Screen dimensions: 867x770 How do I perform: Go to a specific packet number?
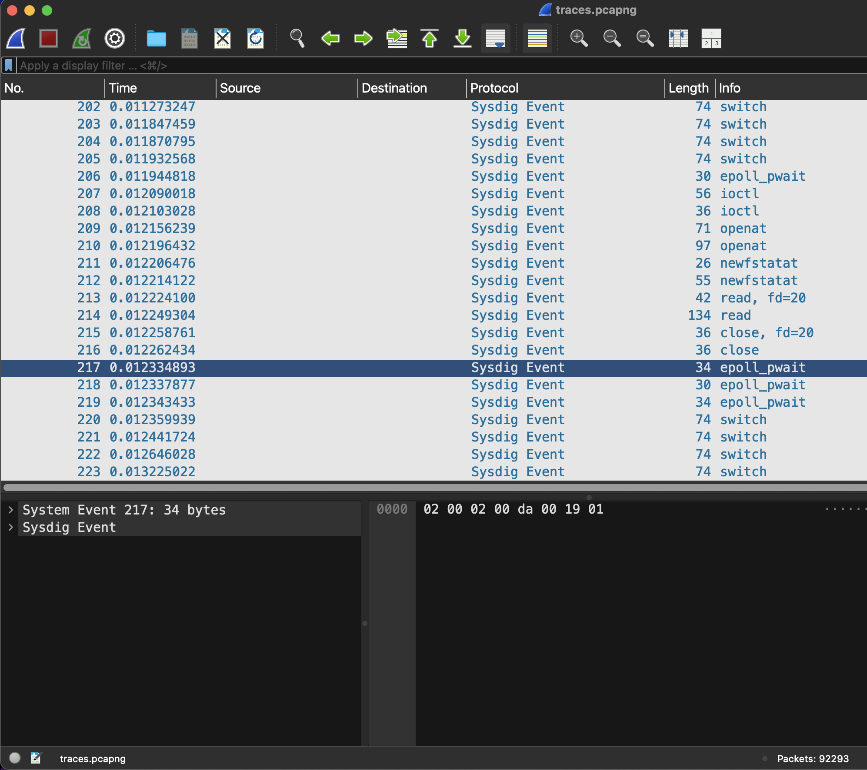click(396, 38)
